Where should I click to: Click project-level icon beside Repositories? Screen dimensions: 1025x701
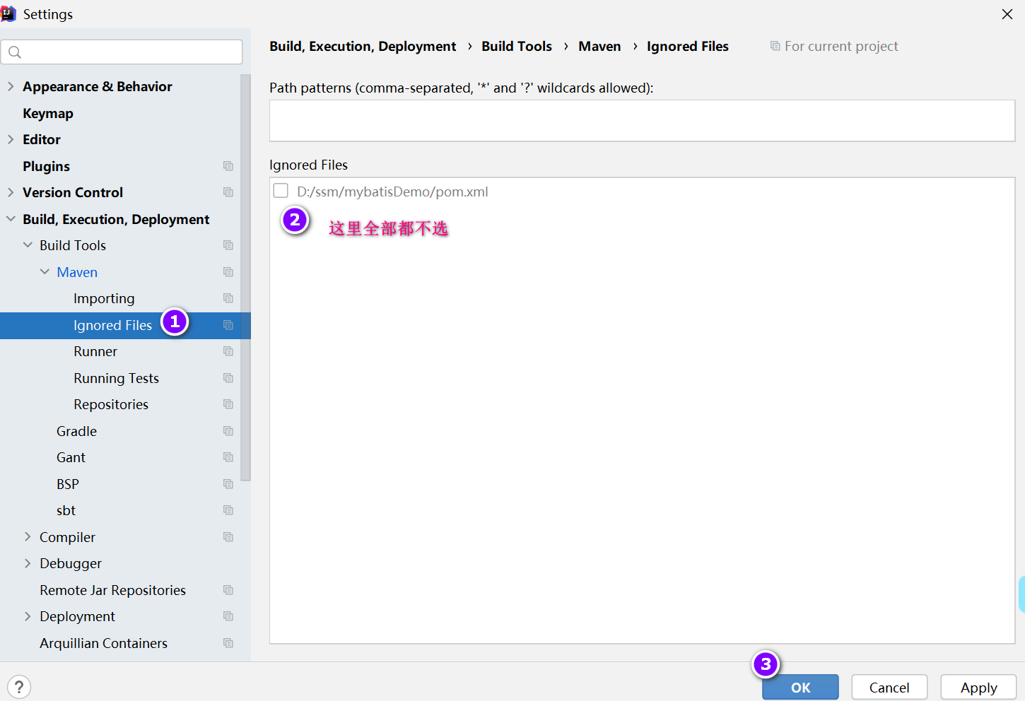point(228,404)
